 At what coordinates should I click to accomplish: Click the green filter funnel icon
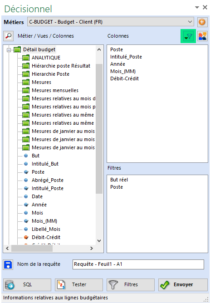click(188, 36)
